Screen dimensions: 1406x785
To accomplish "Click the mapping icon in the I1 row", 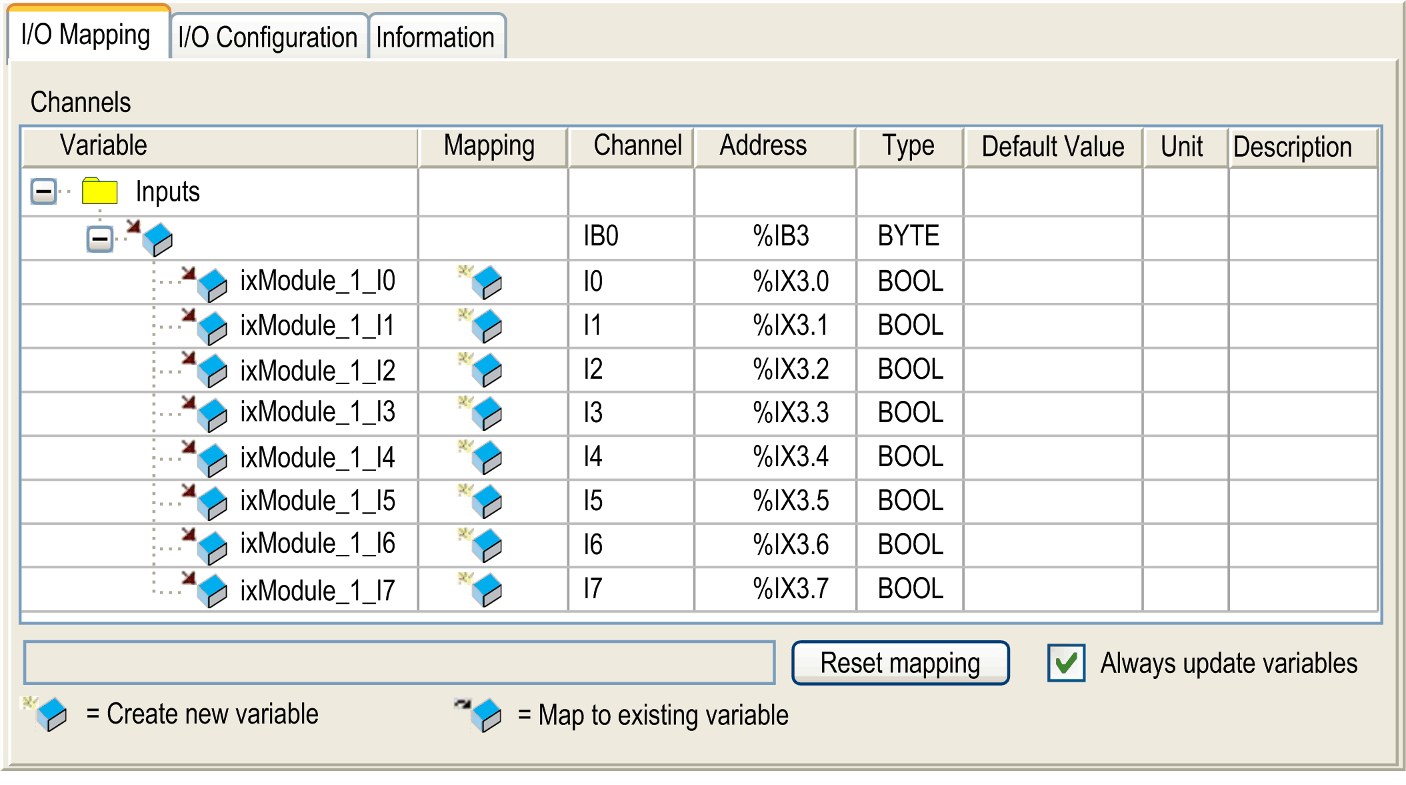I will [x=481, y=325].
